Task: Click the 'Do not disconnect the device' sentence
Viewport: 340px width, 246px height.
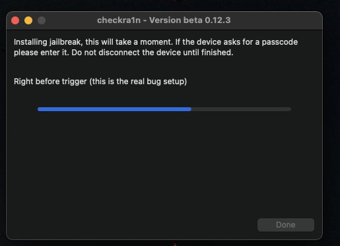Action: (x=135, y=53)
